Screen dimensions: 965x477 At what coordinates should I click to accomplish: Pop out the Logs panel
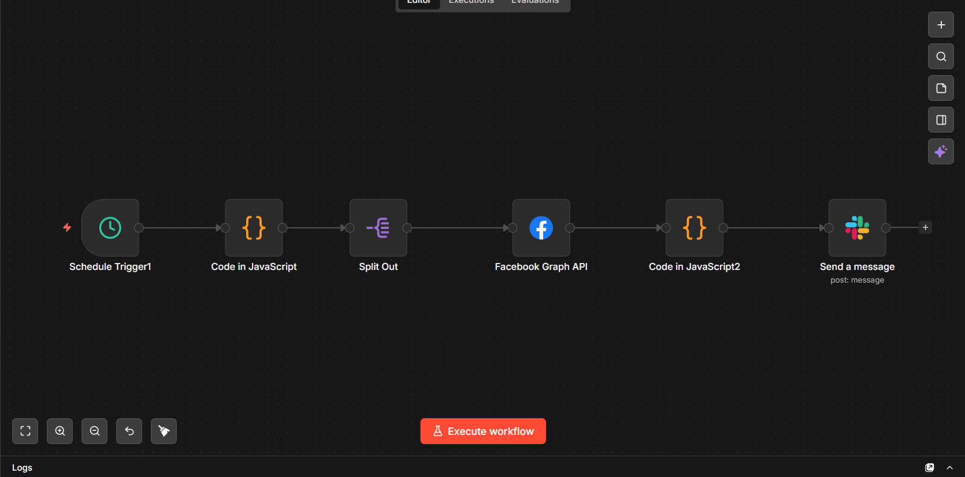pos(930,468)
